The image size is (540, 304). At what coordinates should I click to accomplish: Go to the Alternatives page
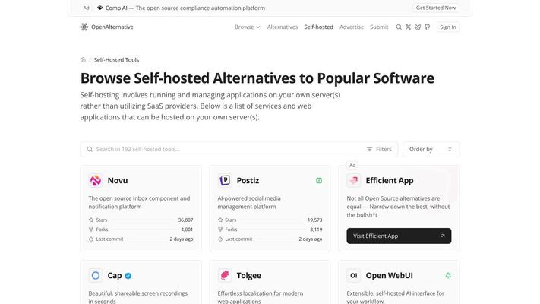(283, 27)
